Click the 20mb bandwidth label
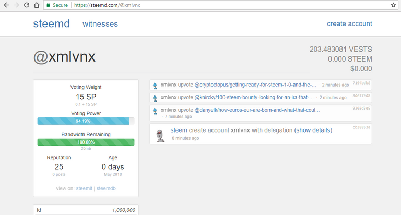 86,148
